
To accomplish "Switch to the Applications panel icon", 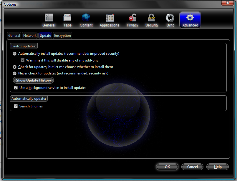I will click(x=110, y=18).
